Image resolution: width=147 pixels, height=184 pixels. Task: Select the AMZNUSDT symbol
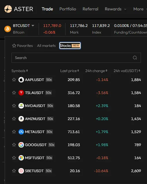[x=35, y=119]
